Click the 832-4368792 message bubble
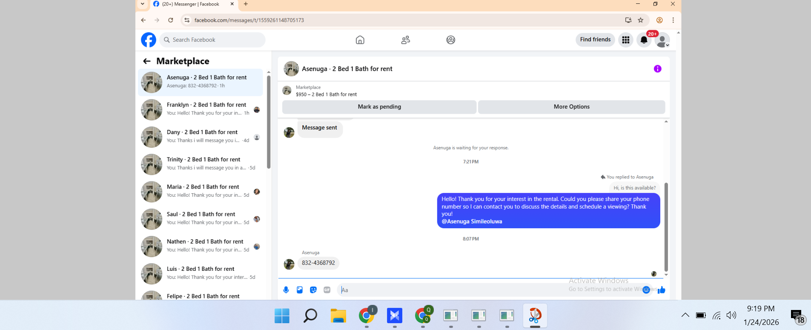The image size is (811, 330). pos(318,263)
